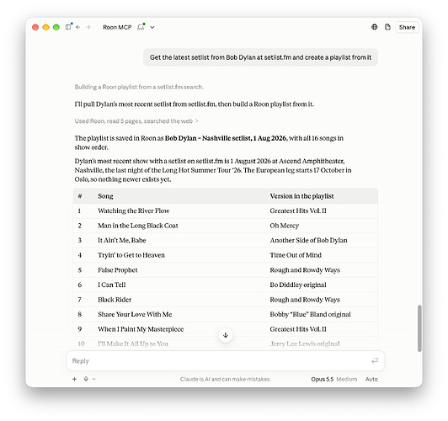
Task: Click the Another Side of Bob Dylan cell
Action: [308, 240]
